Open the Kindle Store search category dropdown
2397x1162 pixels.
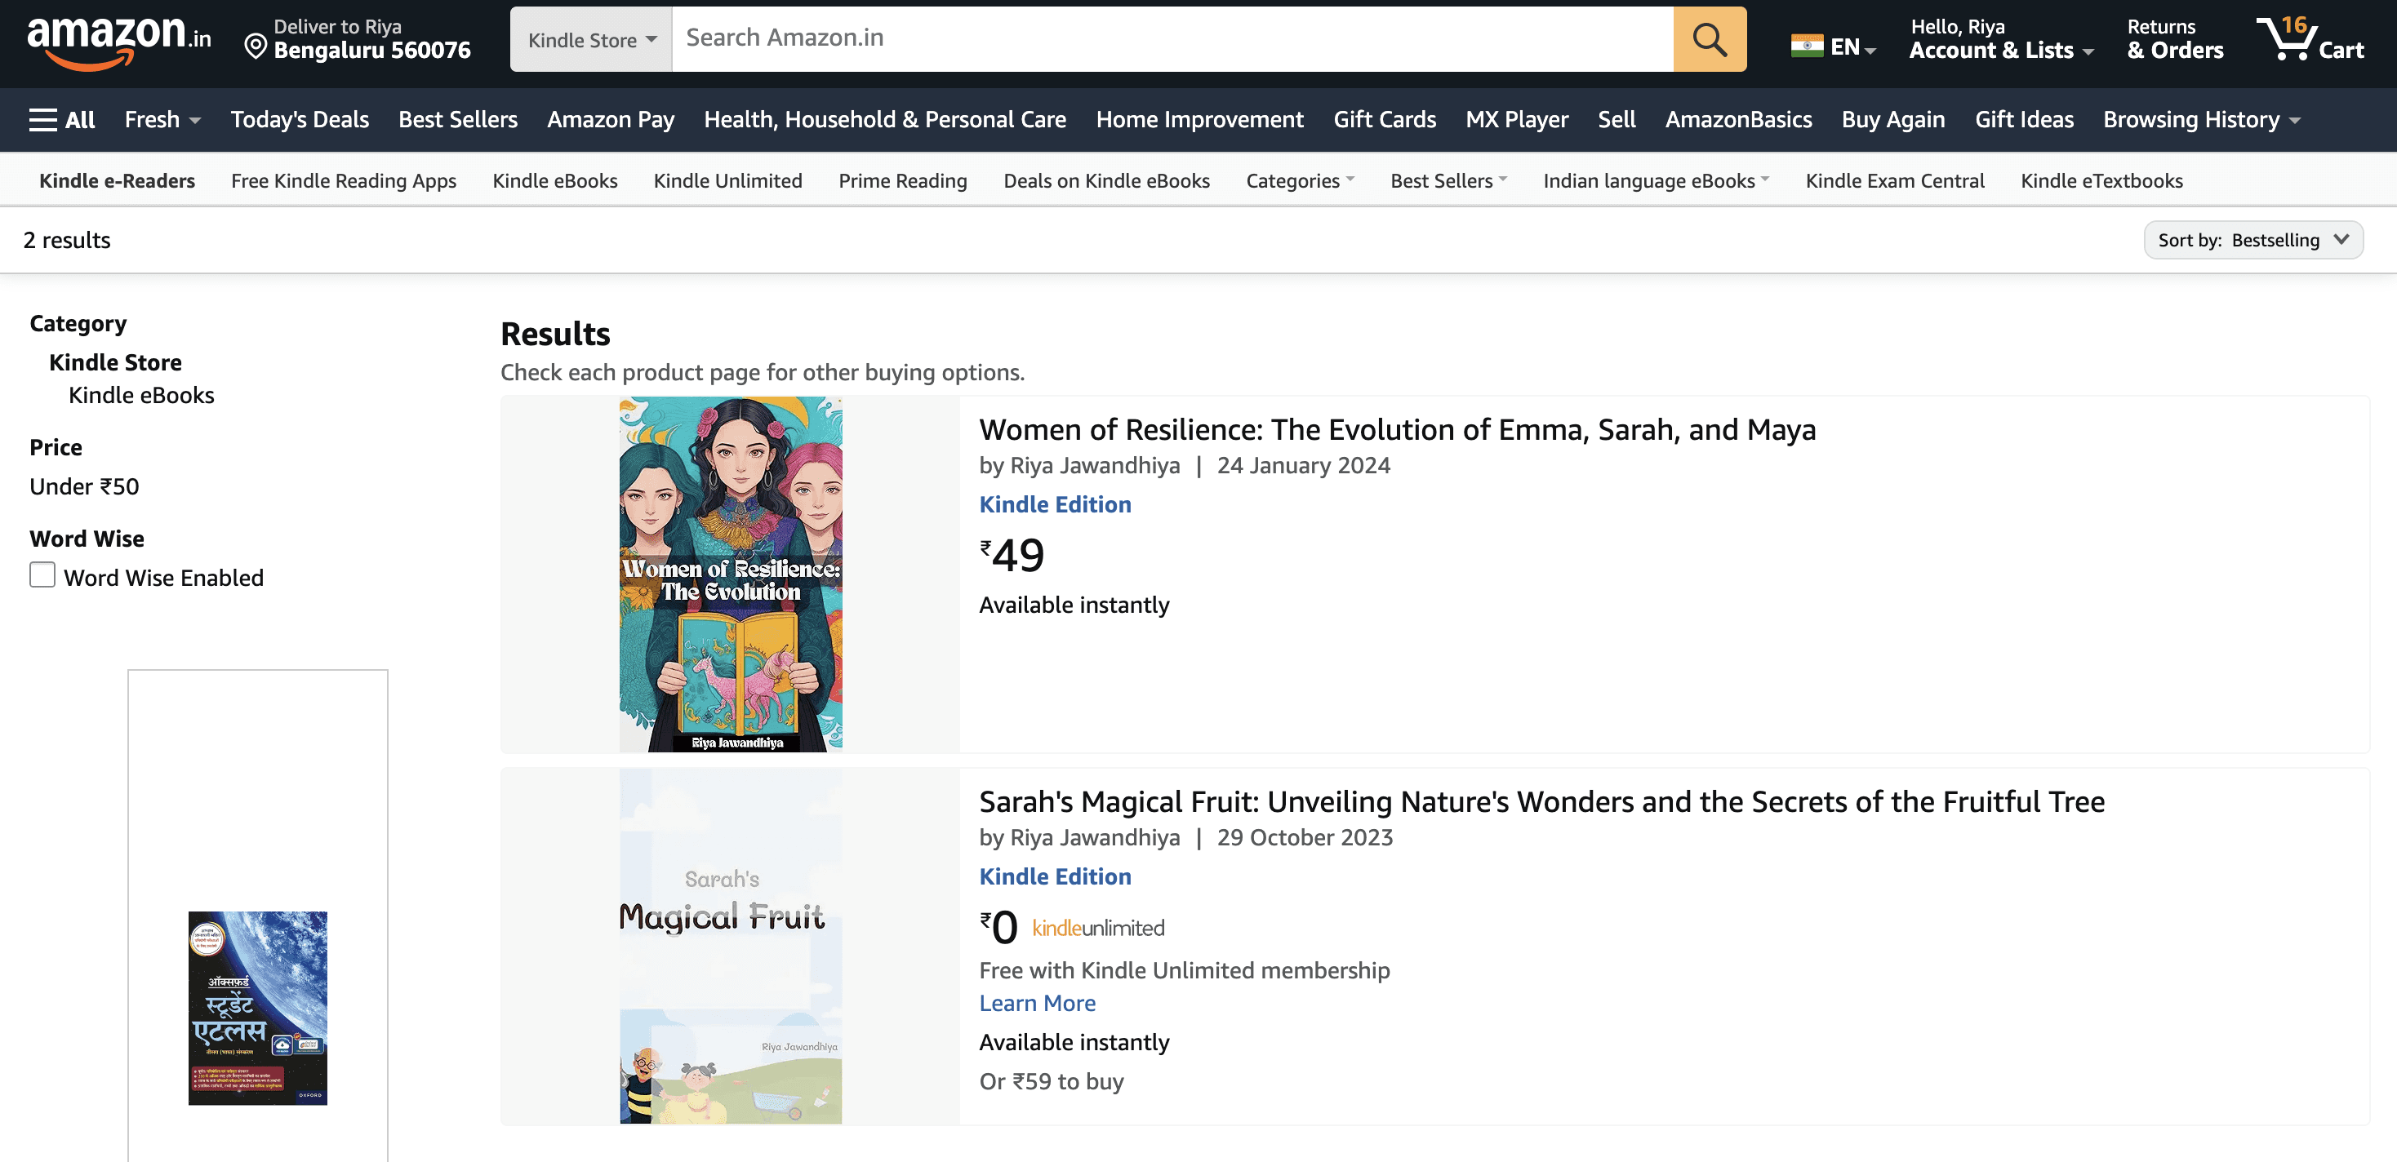pos(591,39)
